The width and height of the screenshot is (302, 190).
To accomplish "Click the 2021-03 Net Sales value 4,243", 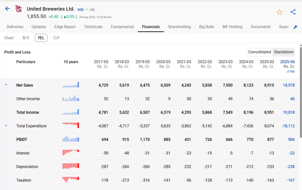I will pos(186,85).
